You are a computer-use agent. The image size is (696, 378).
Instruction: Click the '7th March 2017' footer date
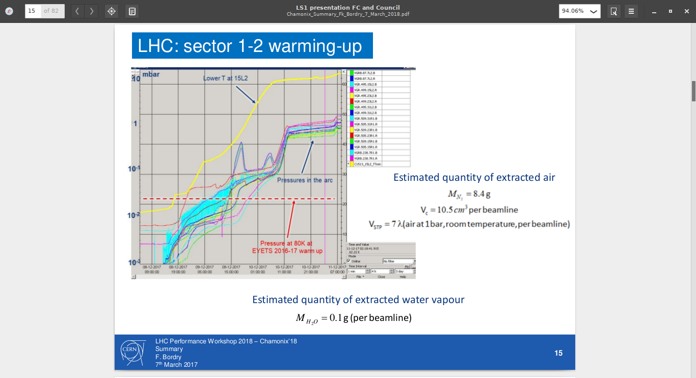(x=176, y=365)
